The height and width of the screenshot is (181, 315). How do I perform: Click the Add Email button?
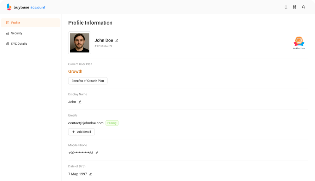[x=81, y=132]
